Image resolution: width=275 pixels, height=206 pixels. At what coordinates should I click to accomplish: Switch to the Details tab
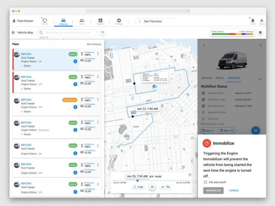click(x=207, y=78)
